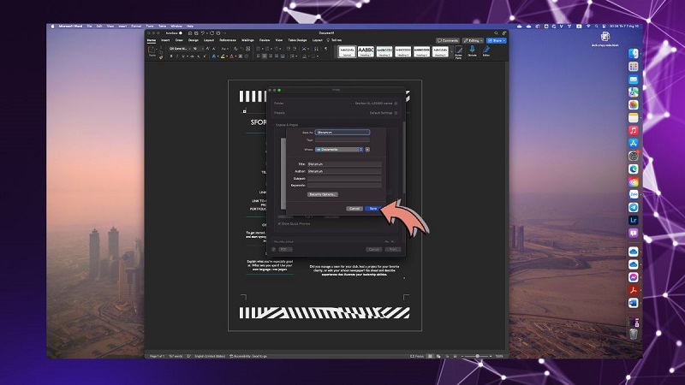Open the PDF dropdown in the Print dialog
The height and width of the screenshot is (385, 685).
[x=287, y=249]
